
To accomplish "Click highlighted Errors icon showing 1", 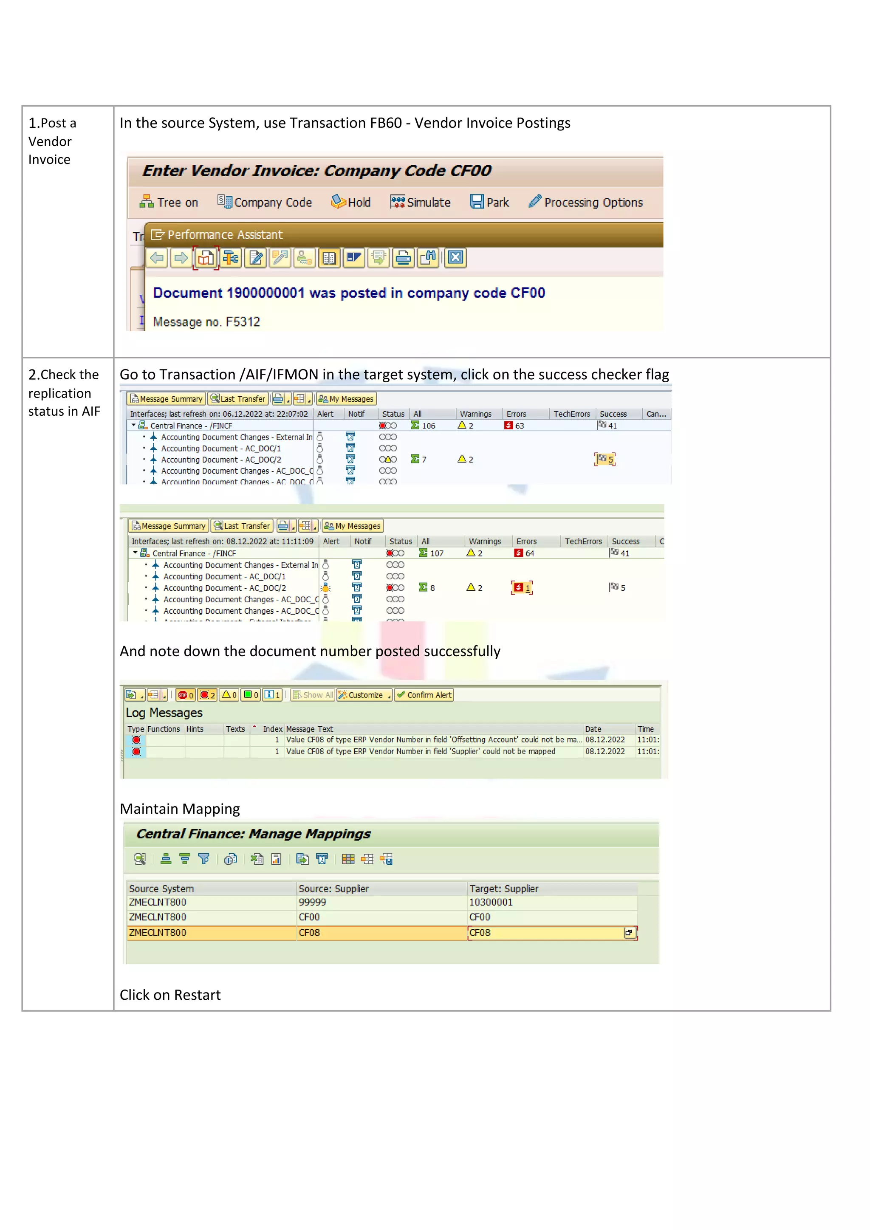I will pyautogui.click(x=522, y=588).
